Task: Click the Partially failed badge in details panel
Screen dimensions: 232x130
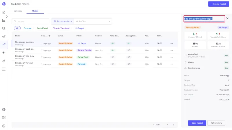Action: pos(193,27)
